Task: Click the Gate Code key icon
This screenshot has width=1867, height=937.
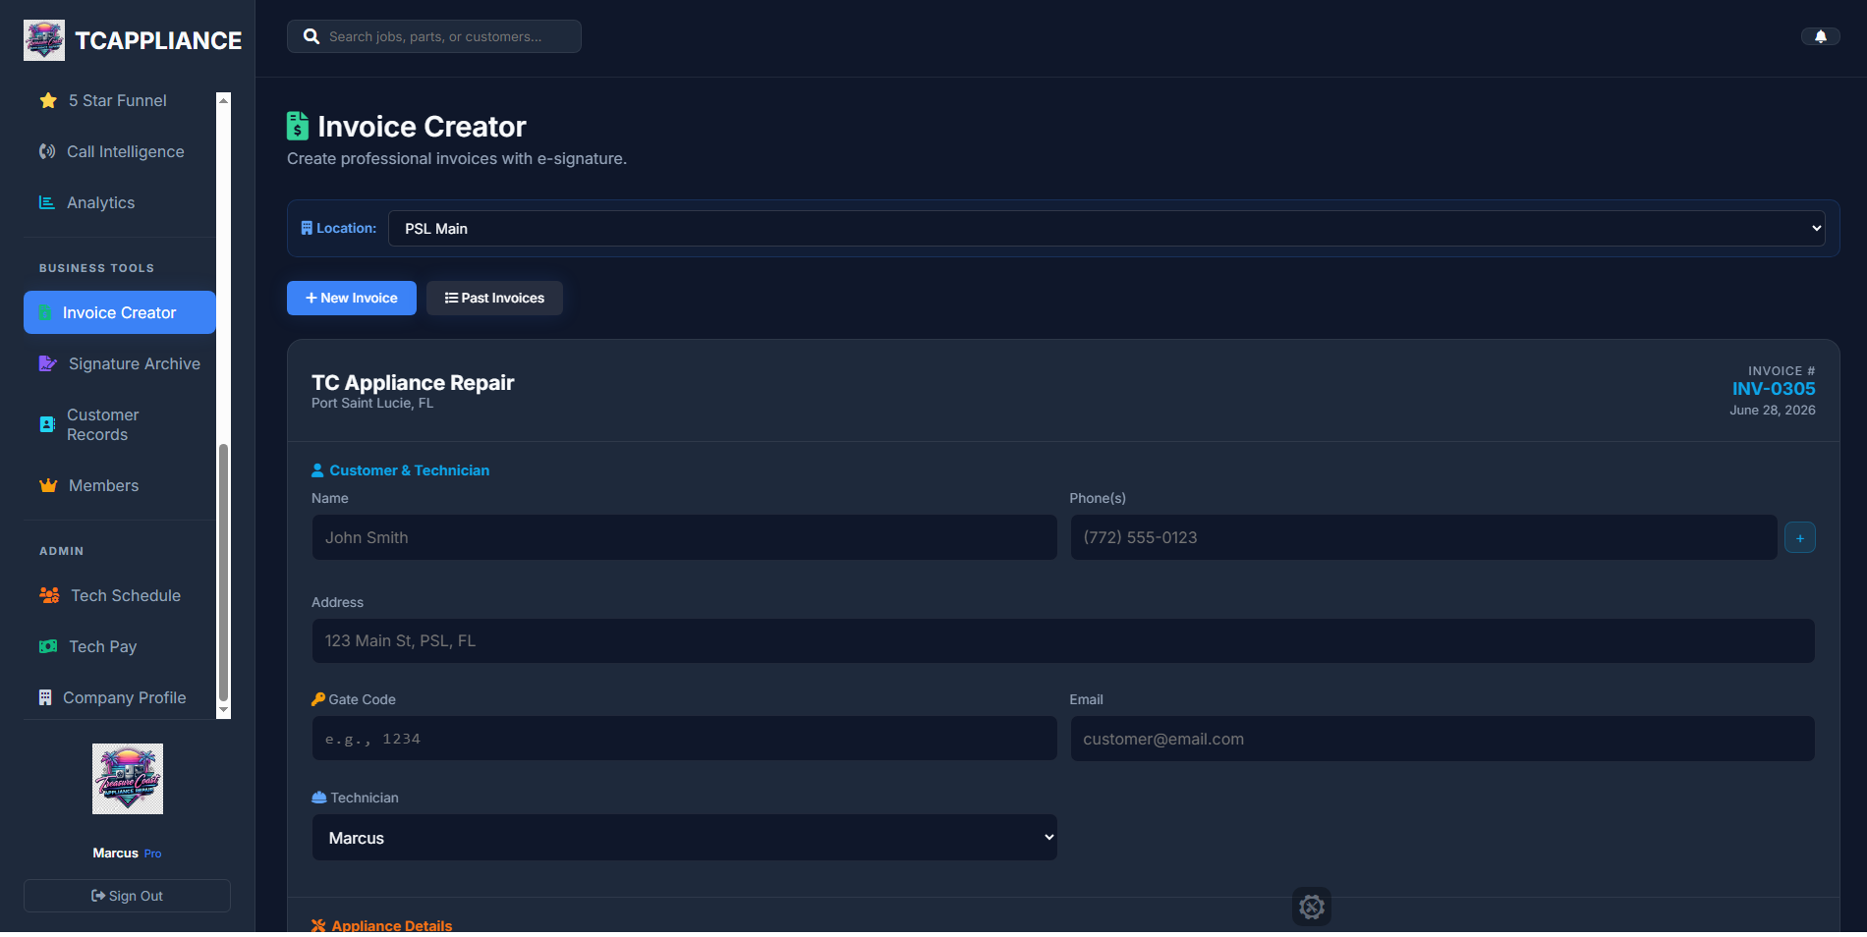Action: tap(318, 699)
